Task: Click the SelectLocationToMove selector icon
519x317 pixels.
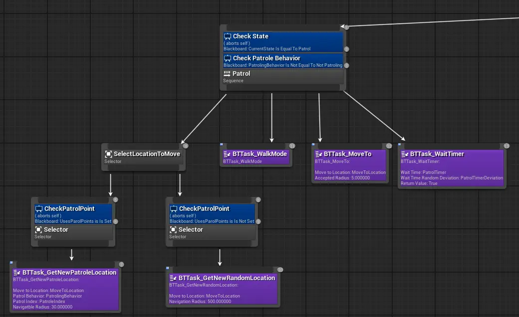Action: coord(108,154)
